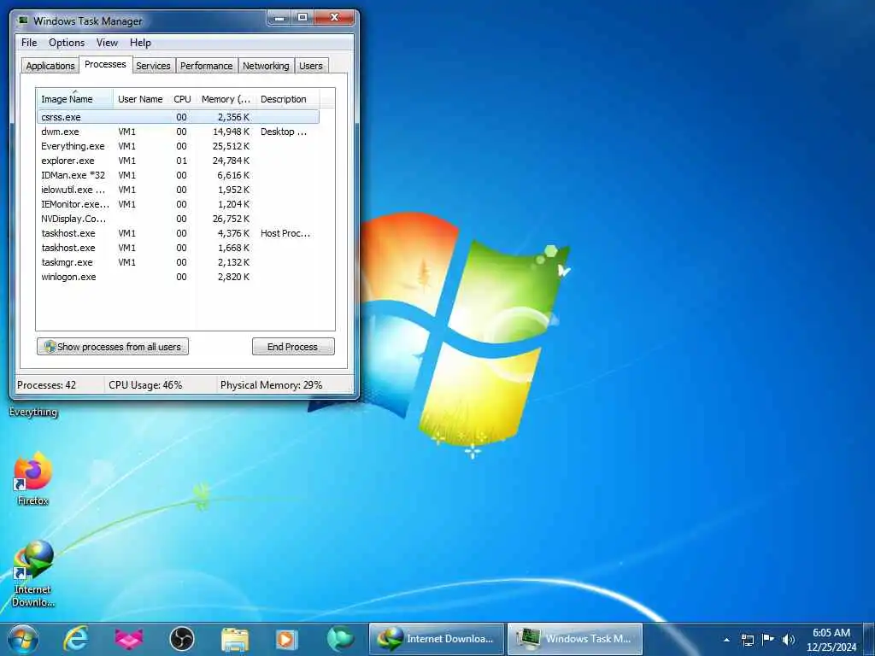The width and height of the screenshot is (875, 656).
Task: Click the End Process button
Action: pyautogui.click(x=294, y=347)
